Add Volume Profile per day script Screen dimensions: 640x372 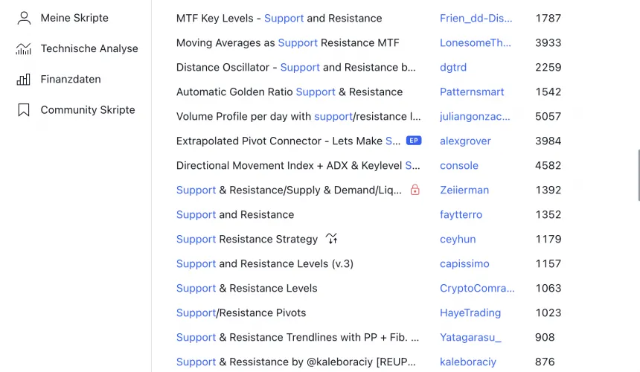pos(292,116)
